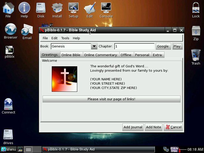Screen dimensions: 204x153
Task: Click the network tray icon in taskbar
Action: point(166,149)
